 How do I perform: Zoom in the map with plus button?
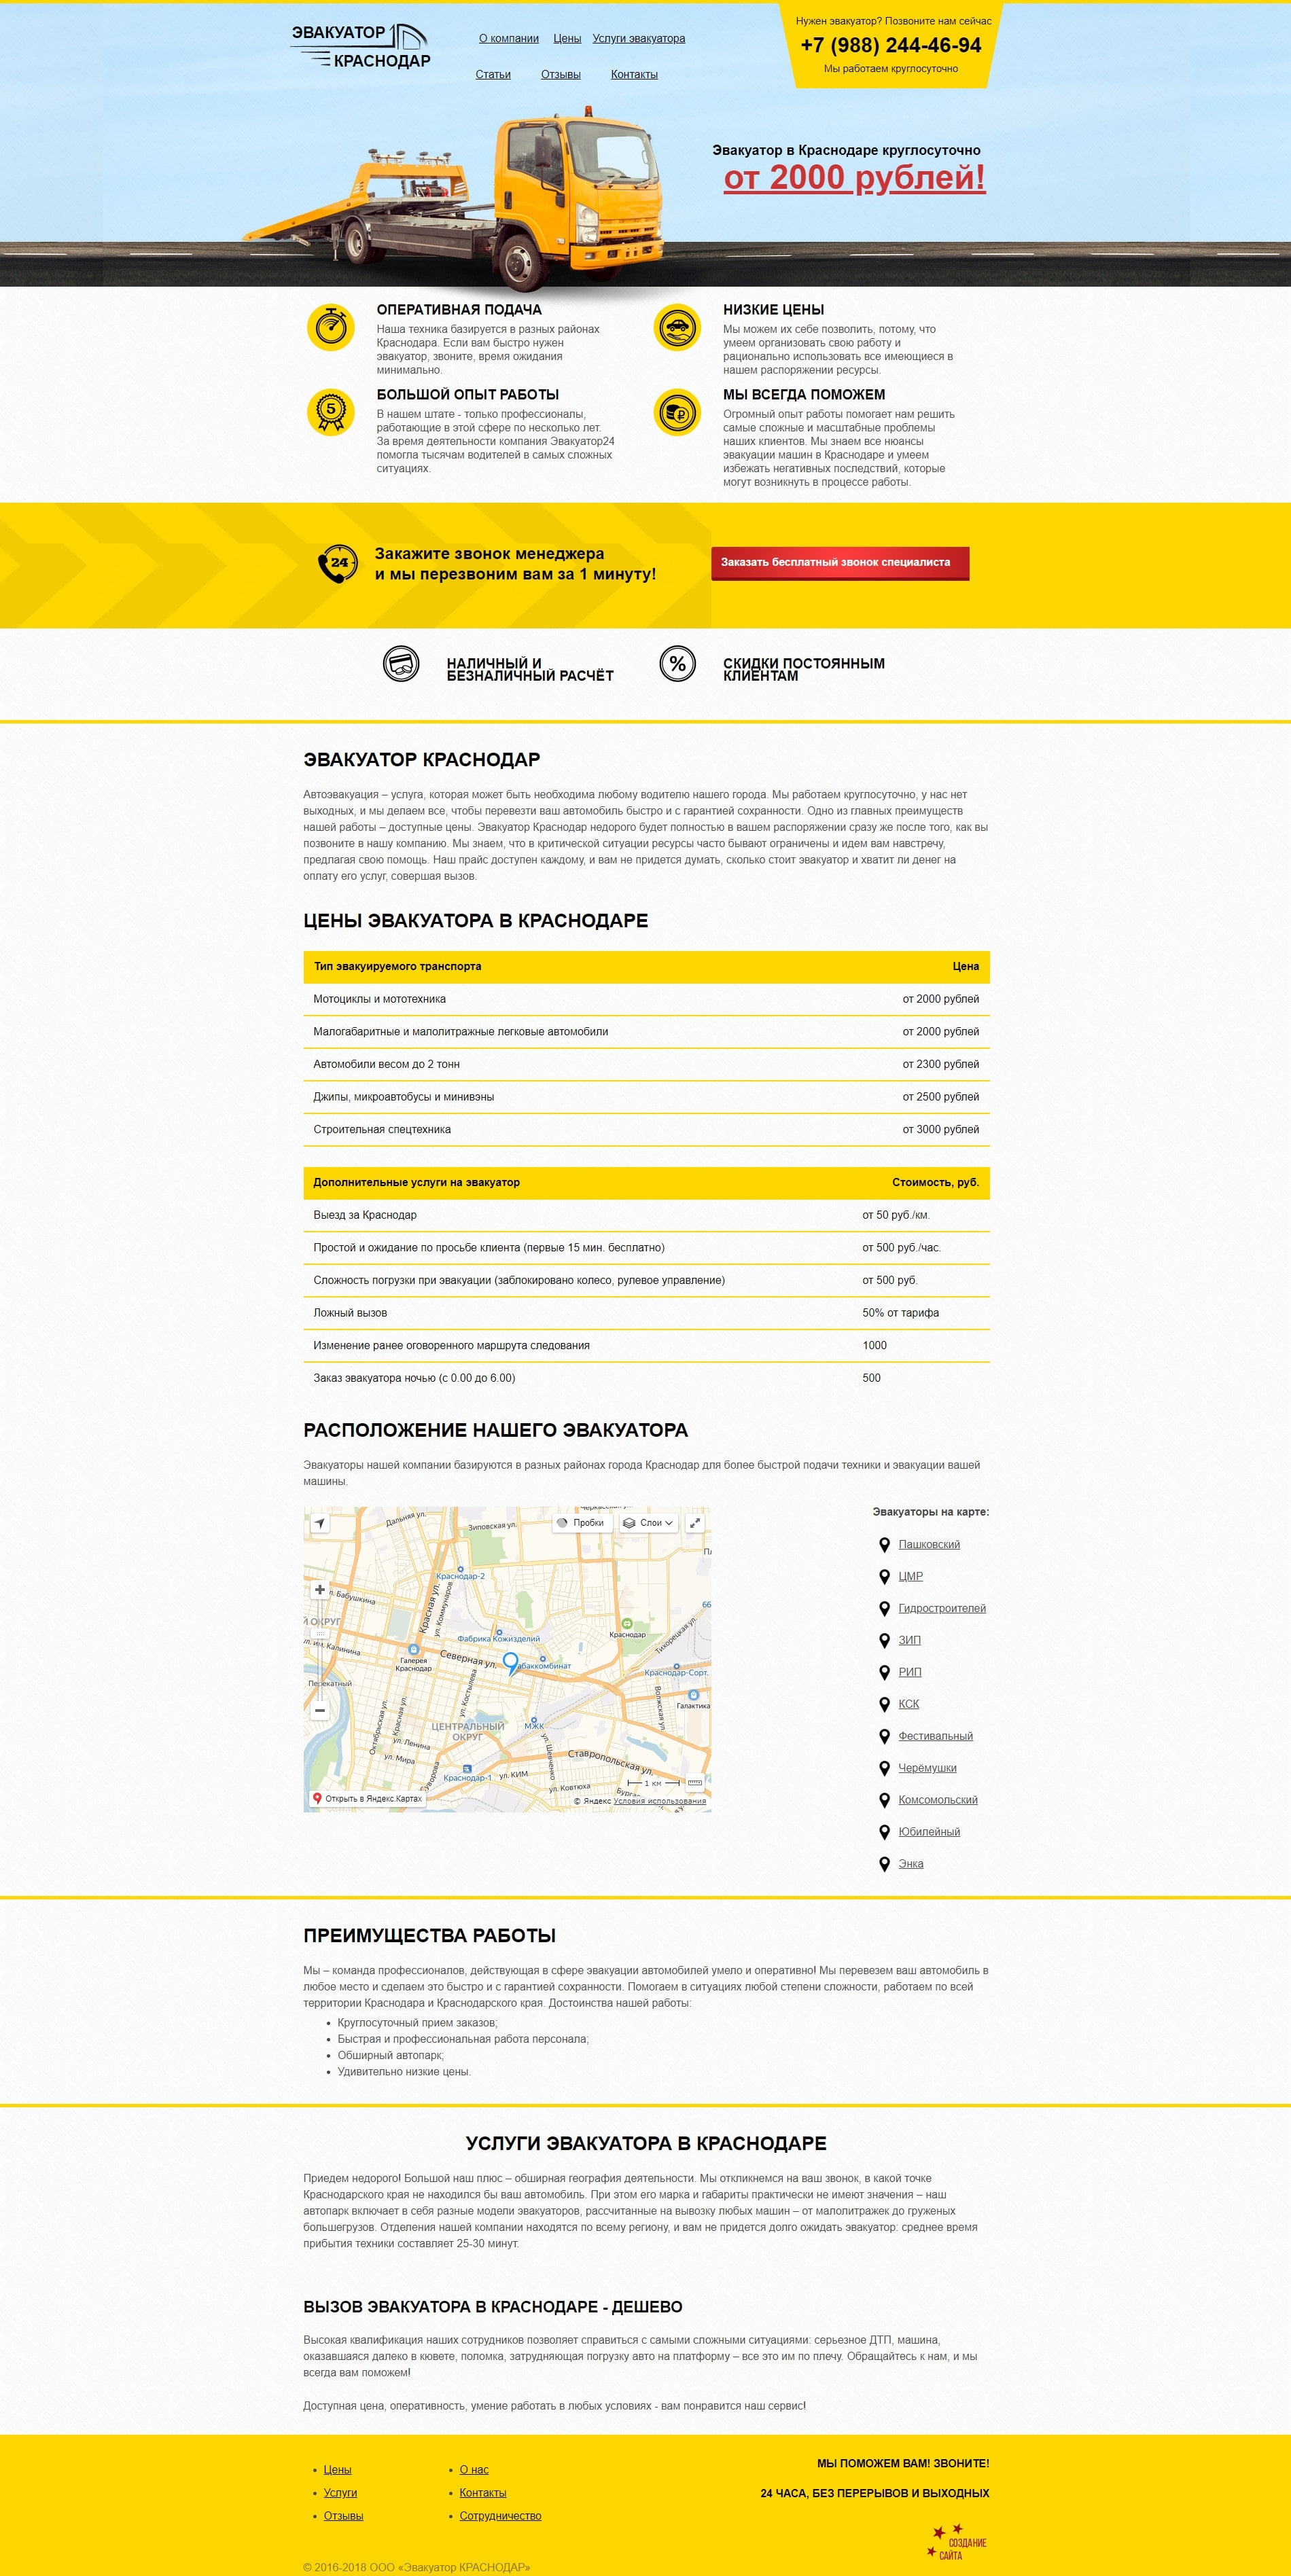[320, 1590]
